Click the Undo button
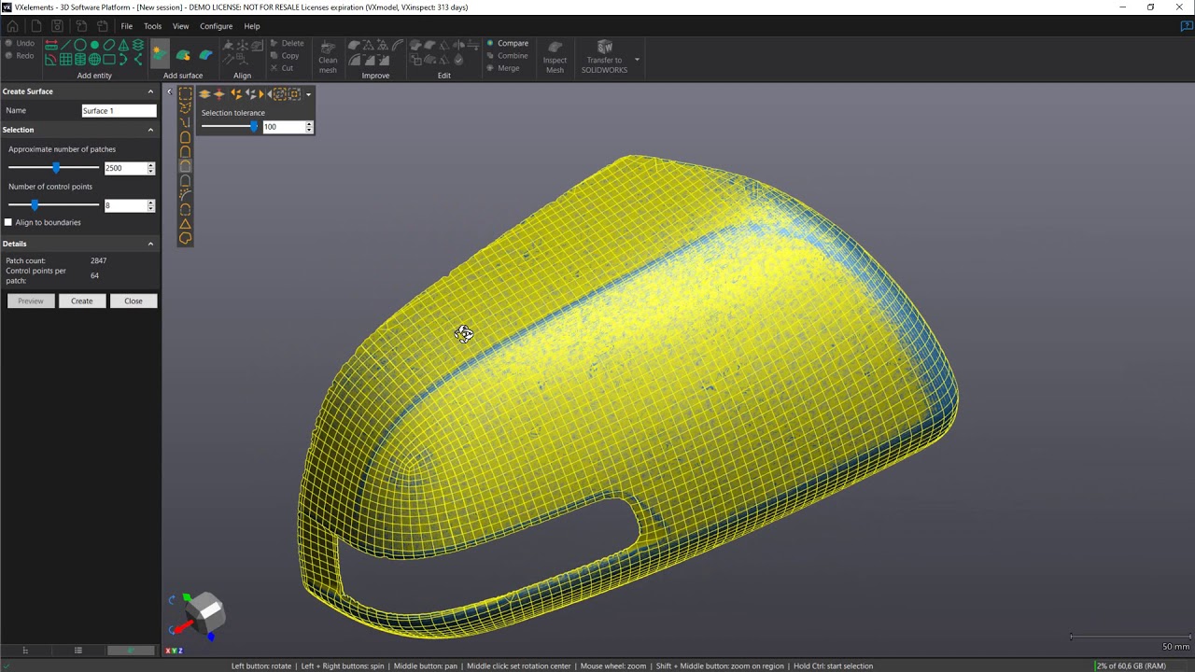 (20, 43)
